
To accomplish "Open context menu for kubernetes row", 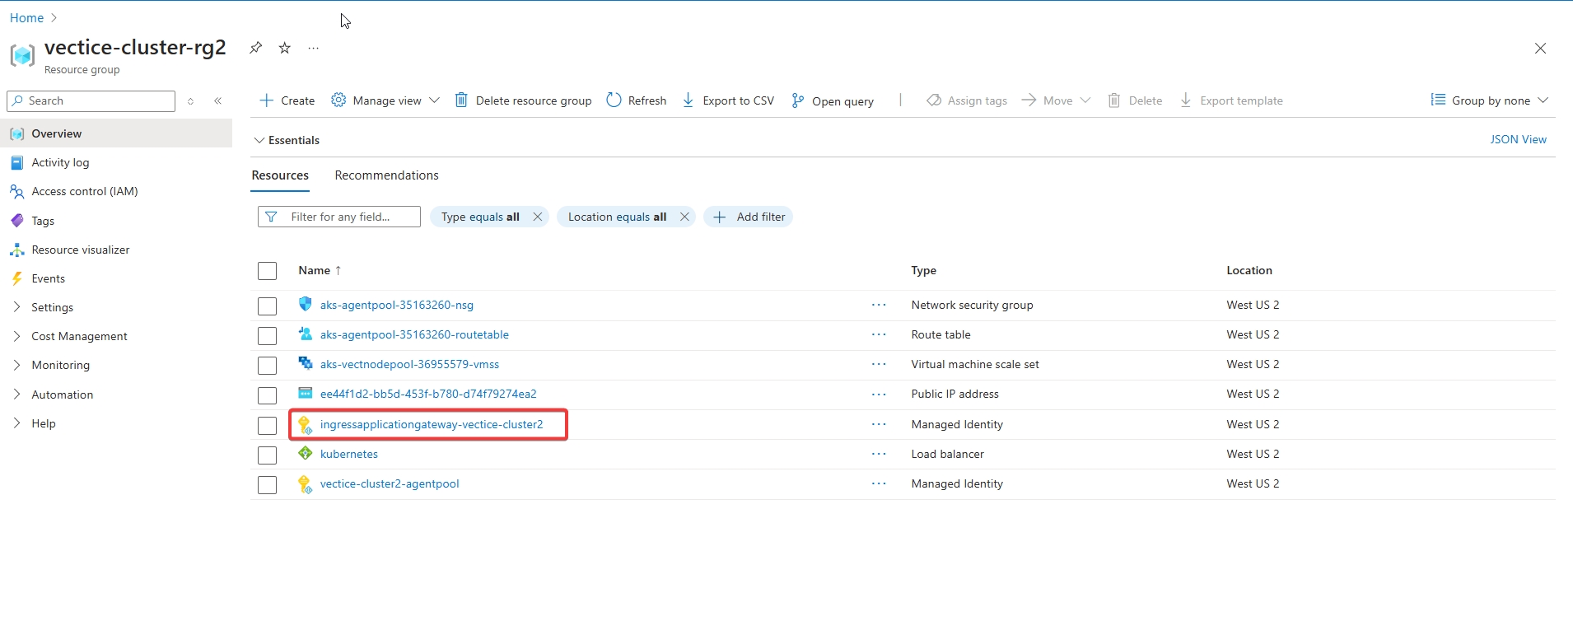I will [879, 454].
